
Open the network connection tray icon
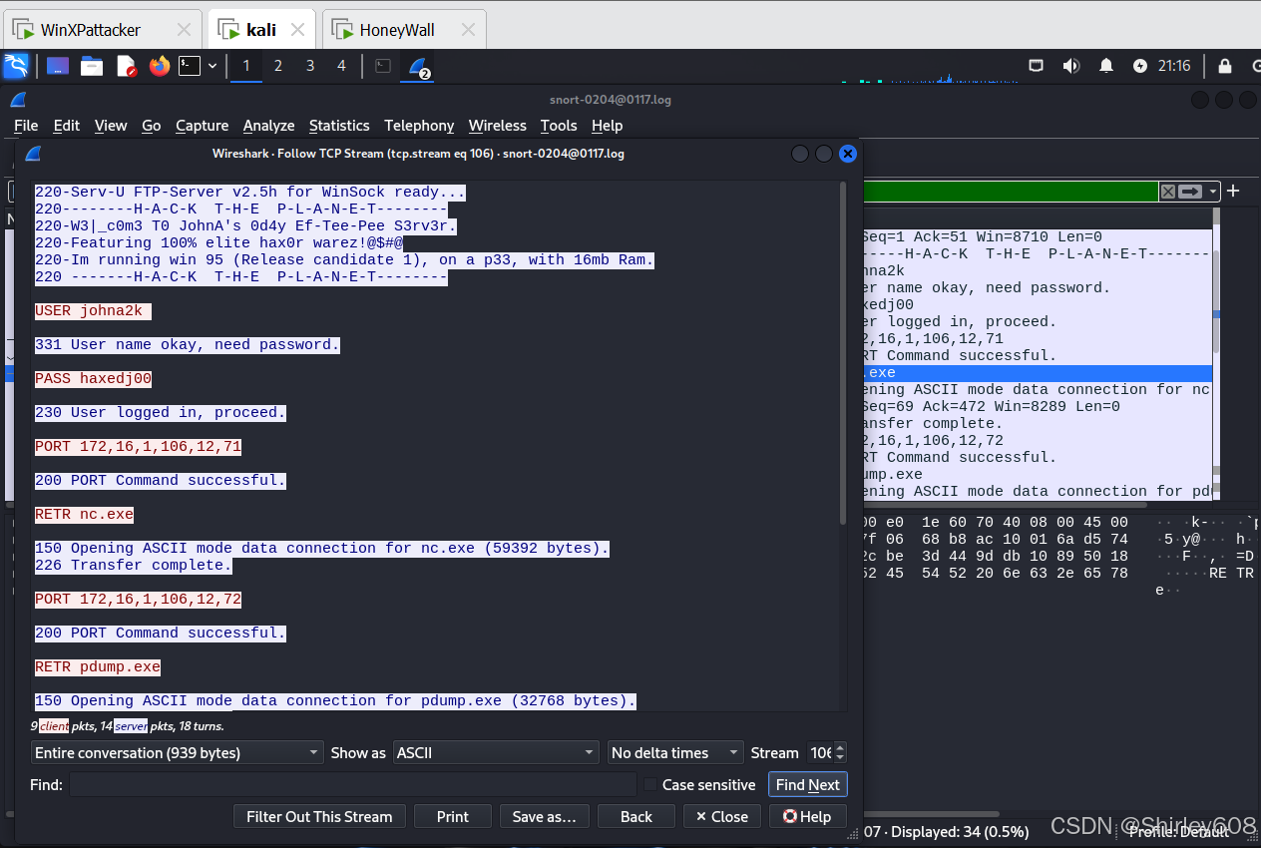pyautogui.click(x=1037, y=66)
